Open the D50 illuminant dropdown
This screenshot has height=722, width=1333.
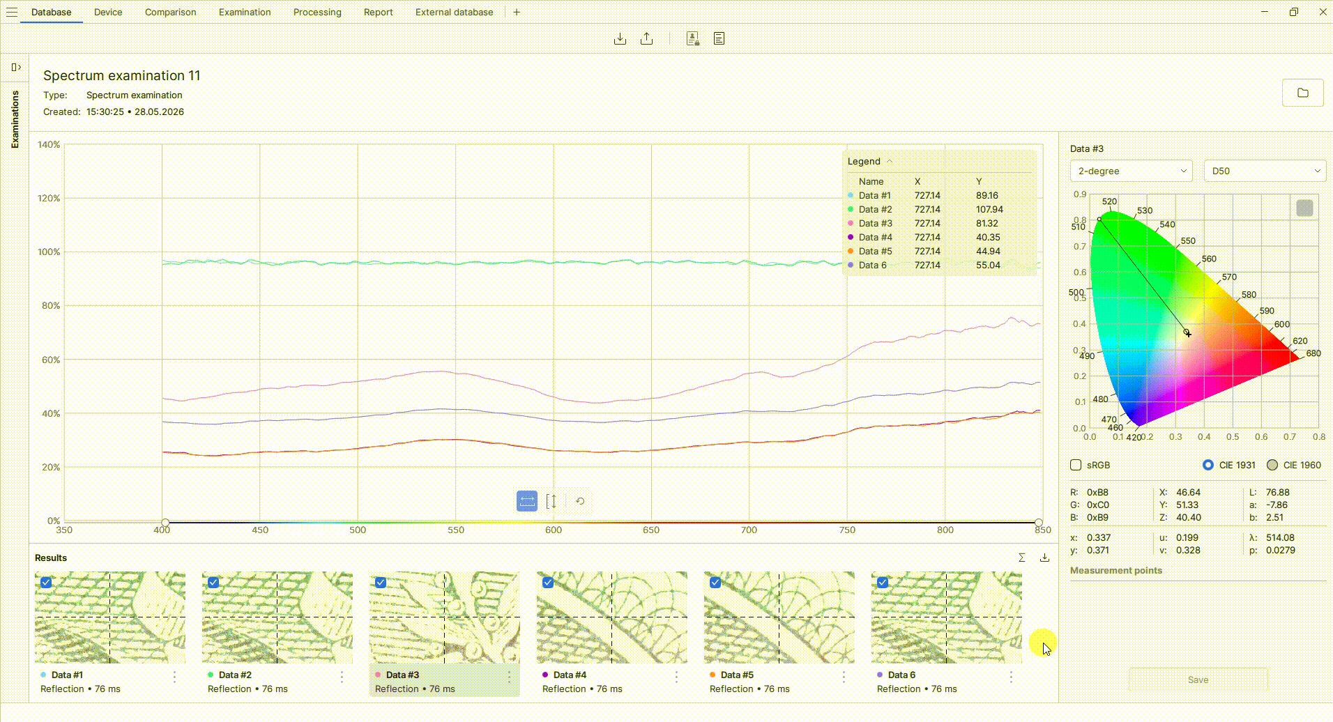click(x=1265, y=171)
